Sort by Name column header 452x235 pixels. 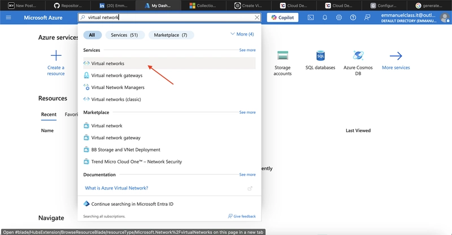(47, 131)
